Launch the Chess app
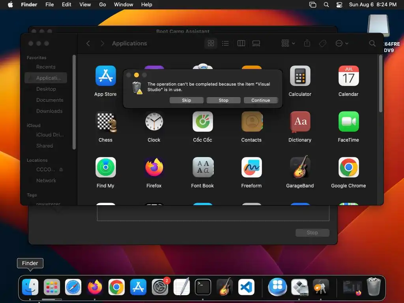Image resolution: width=404 pixels, height=303 pixels. (106, 122)
